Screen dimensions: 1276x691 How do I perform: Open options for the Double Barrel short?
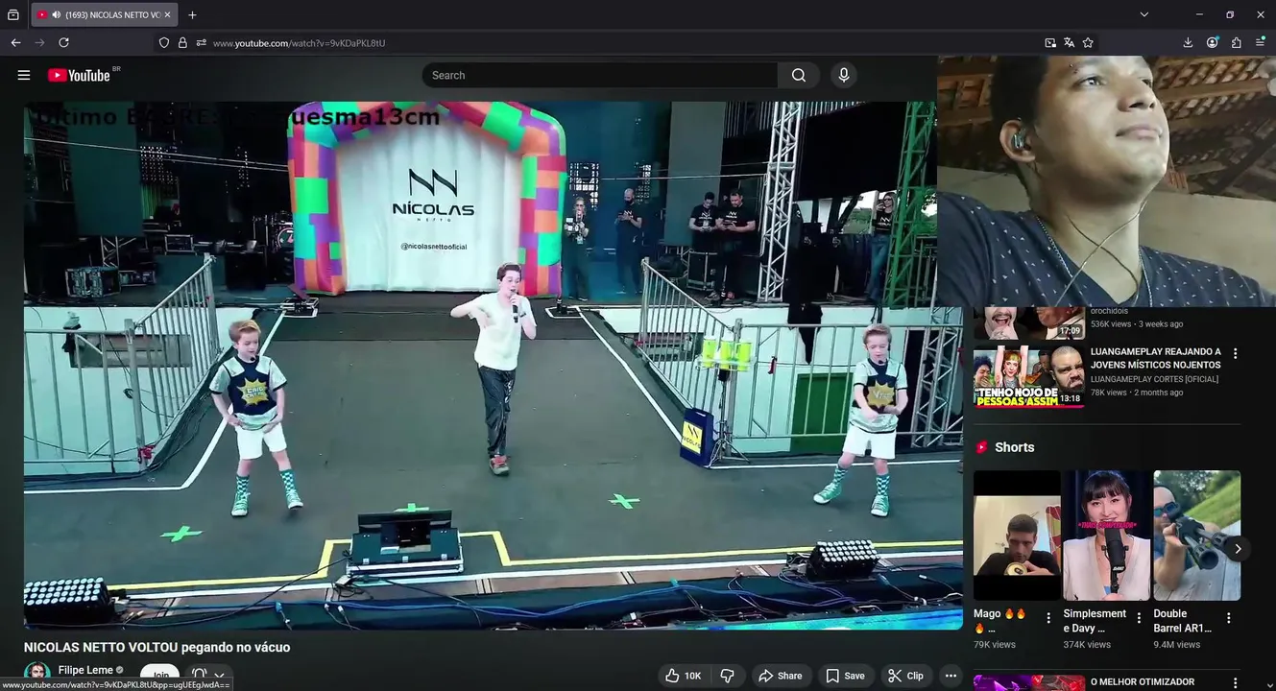point(1228,618)
